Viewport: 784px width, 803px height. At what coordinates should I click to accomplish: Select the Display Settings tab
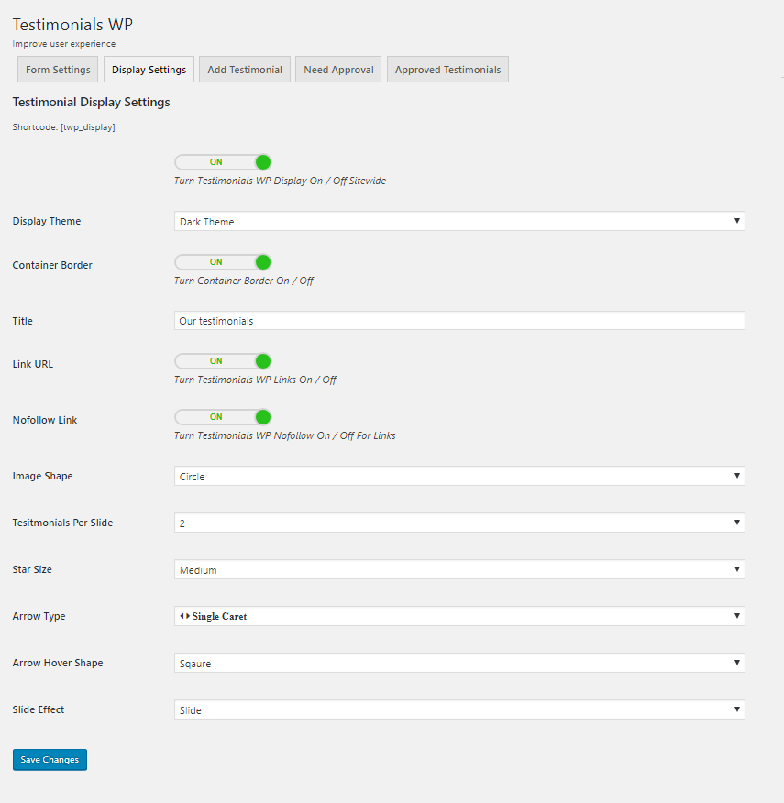click(x=149, y=70)
